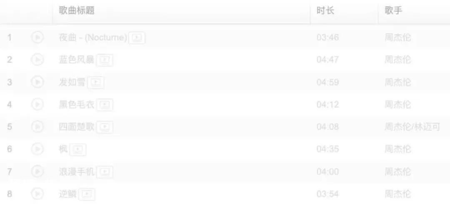Viewport: 450px width, 204px height.
Task: Play the song 蓝色风暴
Action: (x=37, y=60)
